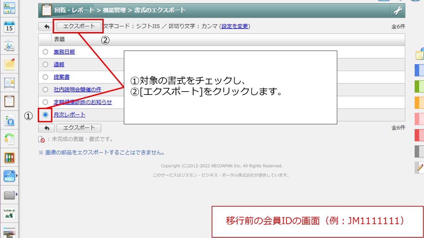The width and height of the screenshot is (424, 238).
Task: Pick the red sticky note color
Action: (x=419, y=135)
